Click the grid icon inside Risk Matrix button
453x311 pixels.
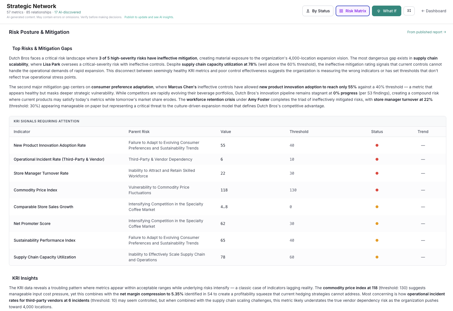pyautogui.click(x=341, y=11)
